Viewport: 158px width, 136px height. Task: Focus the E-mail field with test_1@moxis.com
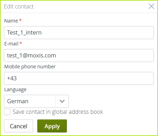(79, 55)
